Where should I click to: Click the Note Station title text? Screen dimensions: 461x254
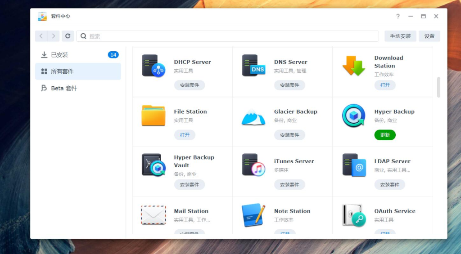pyautogui.click(x=292, y=211)
